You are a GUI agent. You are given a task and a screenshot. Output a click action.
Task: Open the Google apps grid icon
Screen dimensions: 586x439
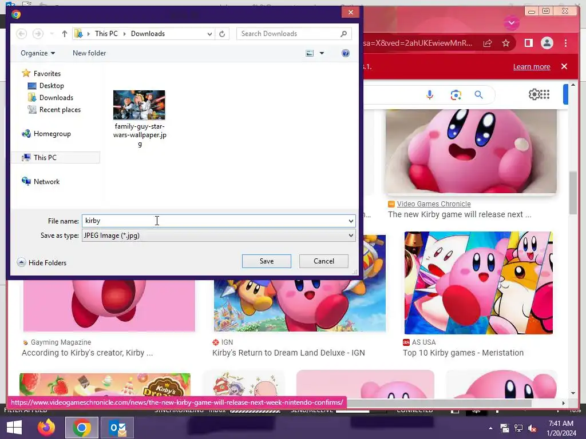pyautogui.click(x=545, y=94)
